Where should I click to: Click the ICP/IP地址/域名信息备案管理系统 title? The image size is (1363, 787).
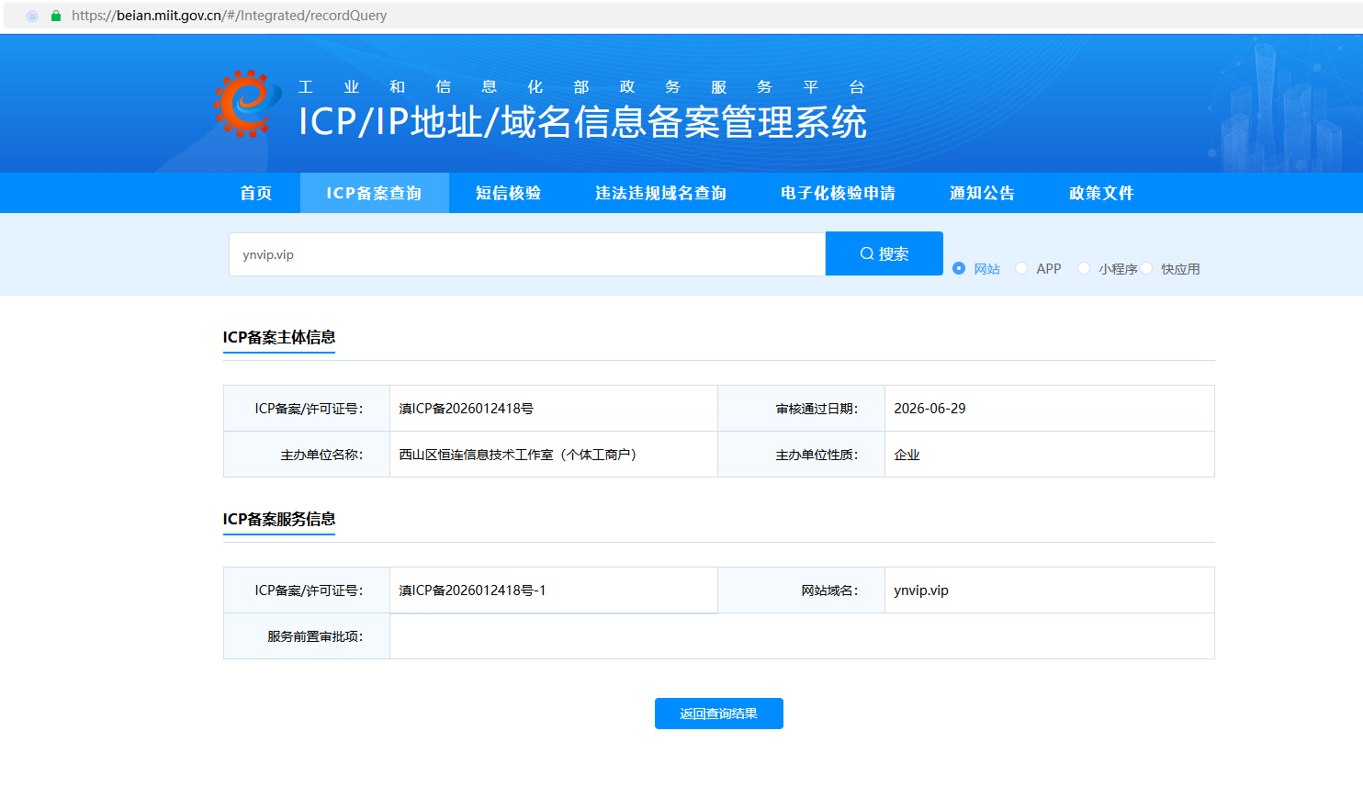coord(582,122)
